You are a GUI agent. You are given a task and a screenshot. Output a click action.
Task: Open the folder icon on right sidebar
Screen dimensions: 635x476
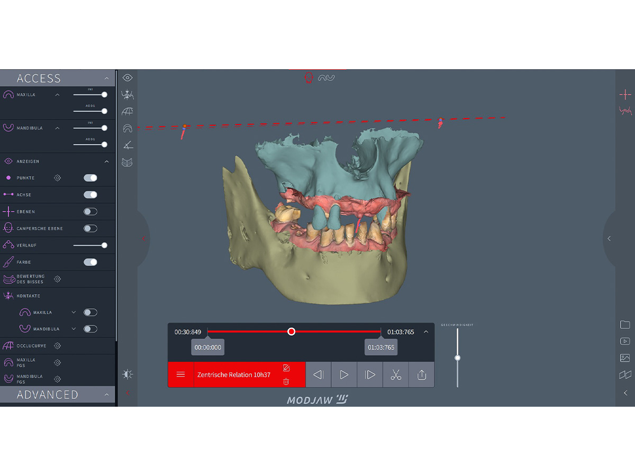coord(625,325)
